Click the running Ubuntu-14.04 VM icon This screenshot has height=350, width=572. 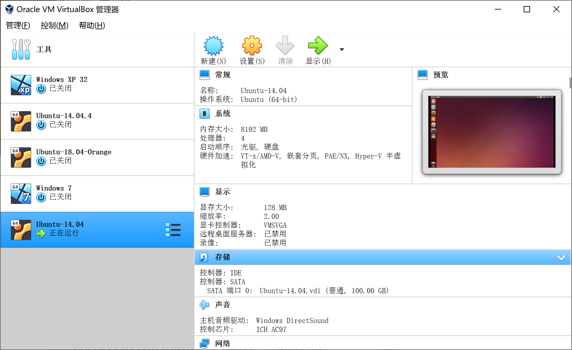[21, 230]
